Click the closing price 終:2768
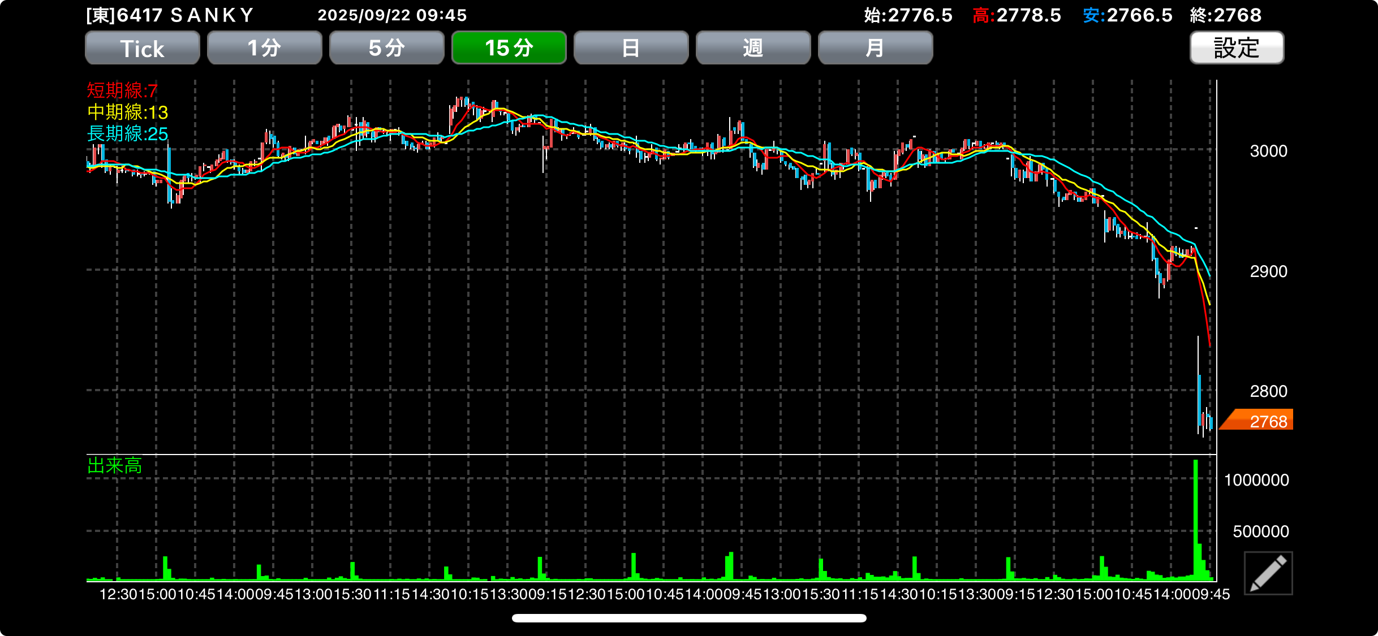This screenshot has height=636, width=1378. (1226, 15)
